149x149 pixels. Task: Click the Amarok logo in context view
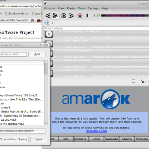click(96, 99)
